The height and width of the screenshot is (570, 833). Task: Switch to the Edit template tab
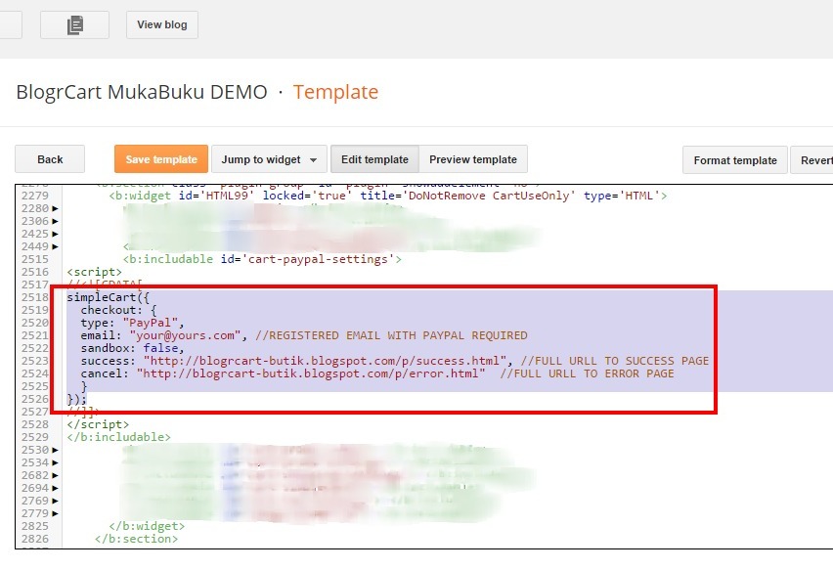[374, 158]
